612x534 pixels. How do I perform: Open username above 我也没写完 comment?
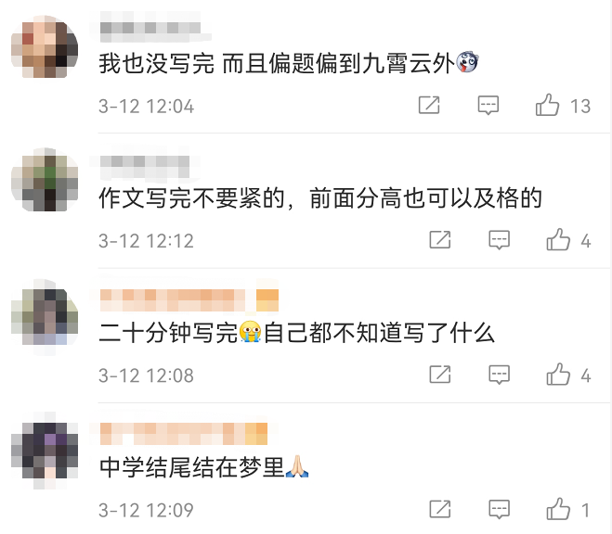pyautogui.click(x=150, y=28)
